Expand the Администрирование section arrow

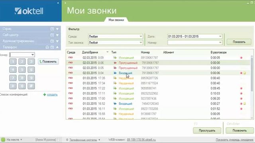57,41
